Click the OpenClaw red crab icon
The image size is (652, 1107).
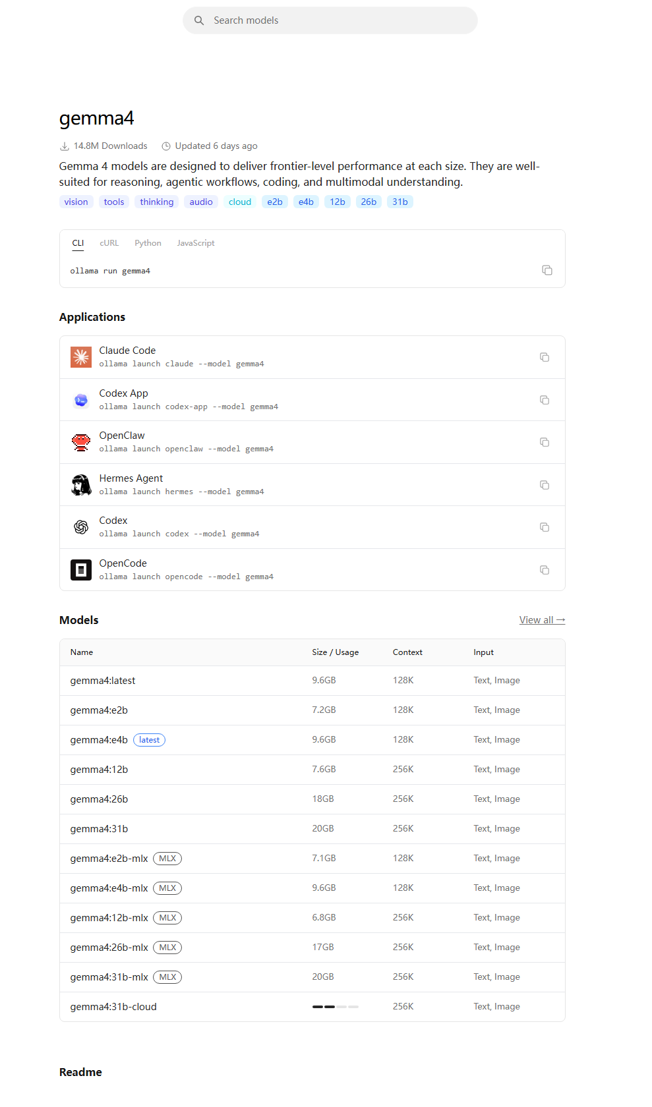click(x=81, y=442)
